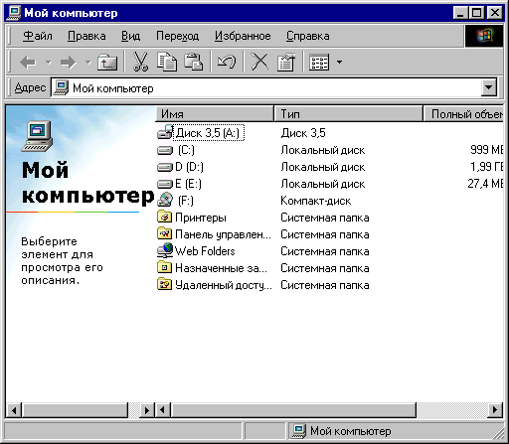
Task: Click the Forward arrow toolbar button
Action: (x=69, y=62)
